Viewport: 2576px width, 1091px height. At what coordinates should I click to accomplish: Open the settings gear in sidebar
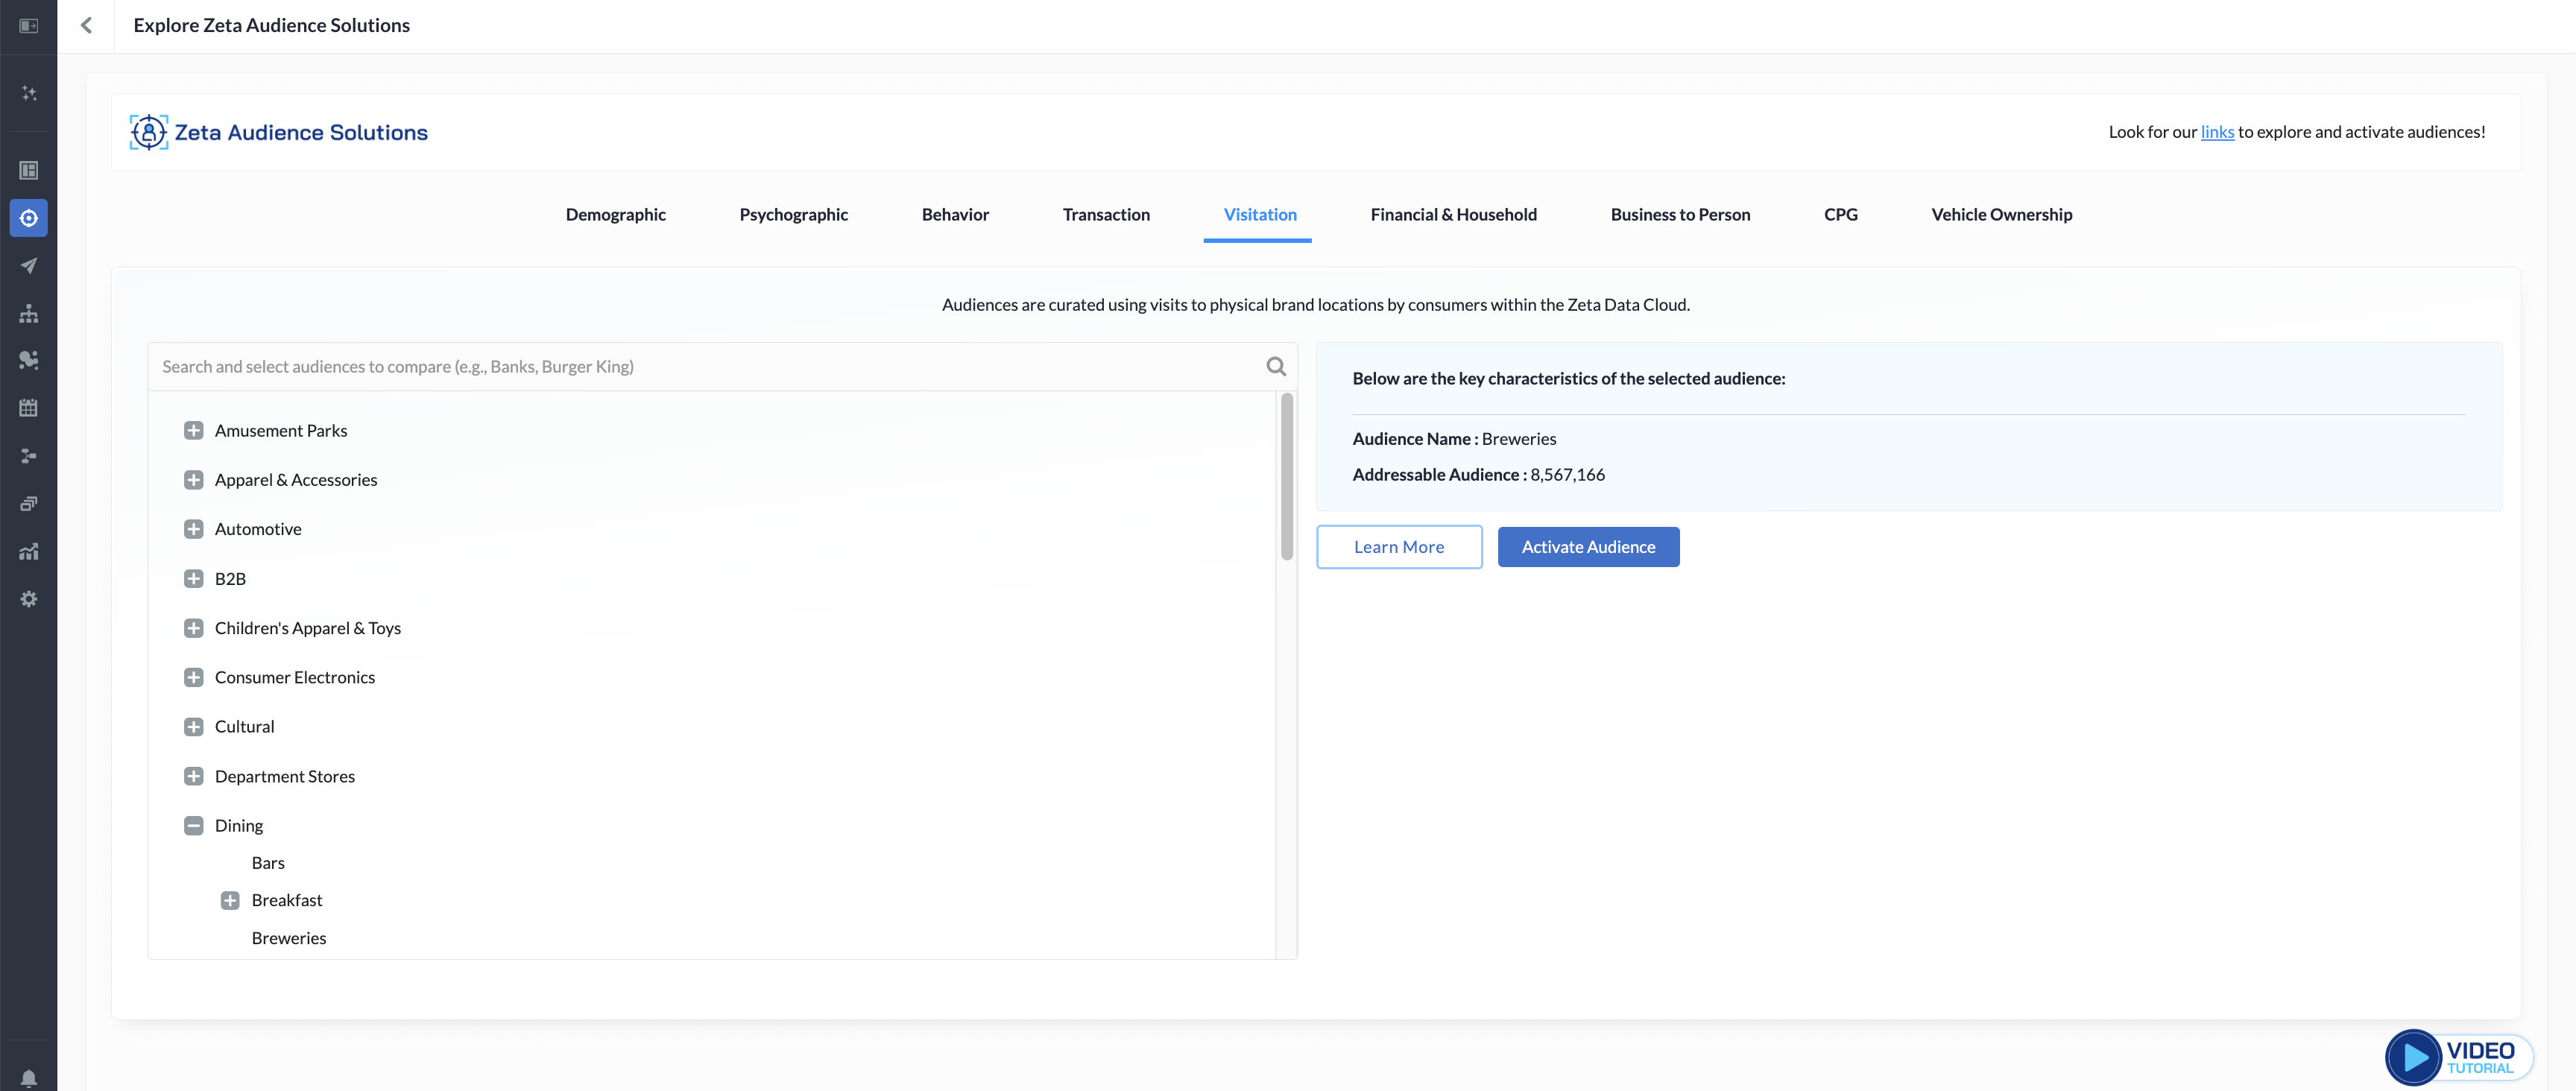(29, 599)
